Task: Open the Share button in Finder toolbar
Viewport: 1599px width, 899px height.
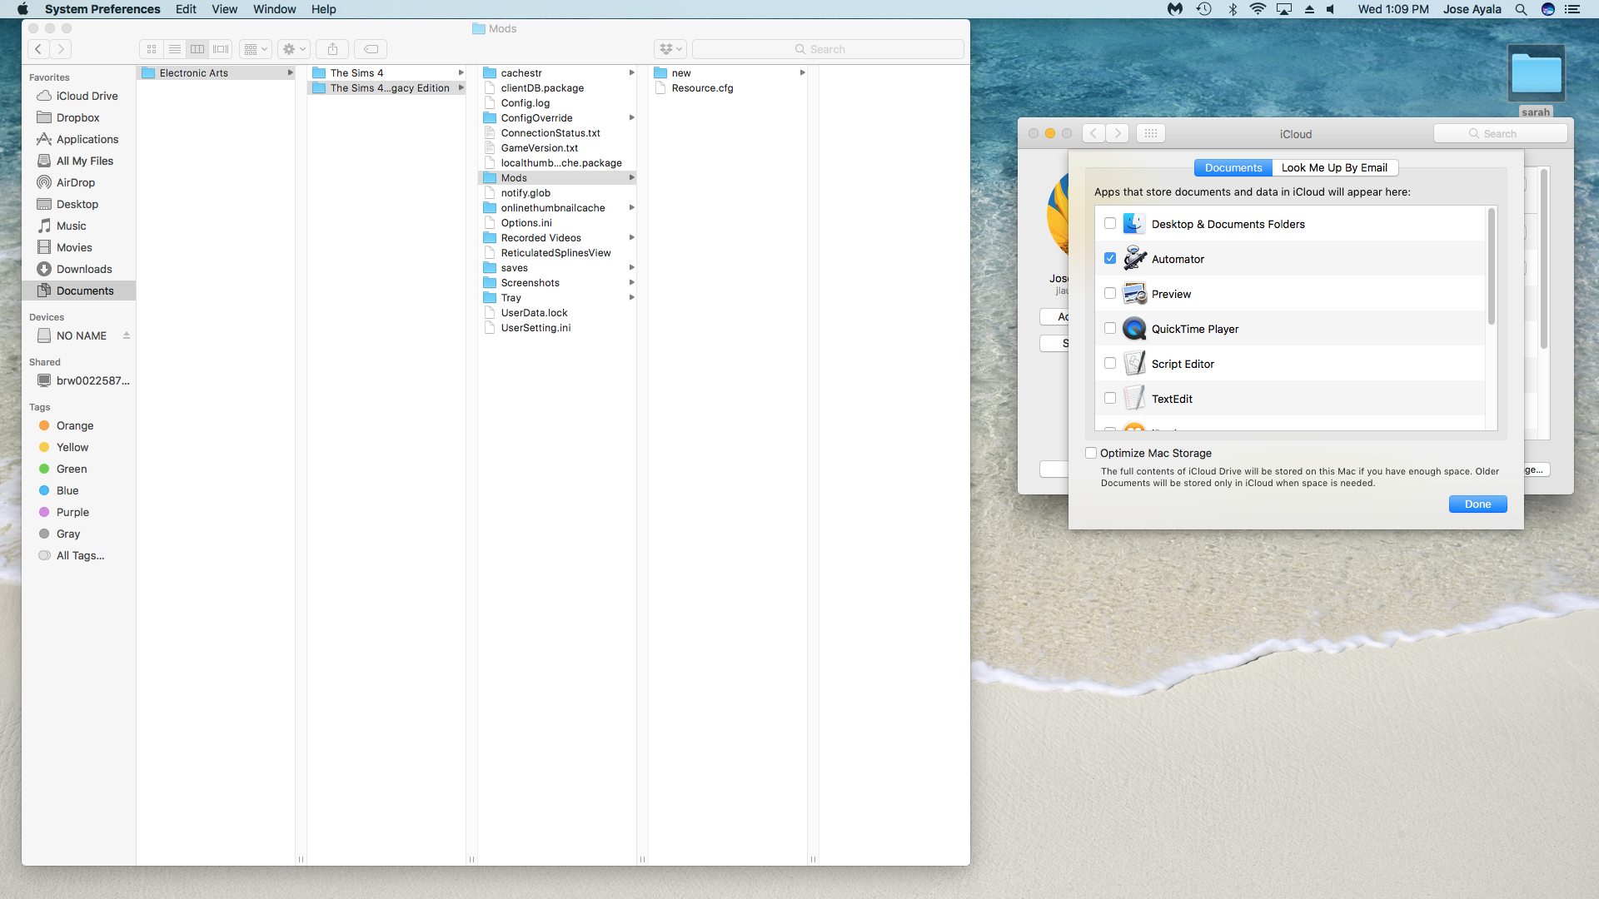Action: coord(332,49)
